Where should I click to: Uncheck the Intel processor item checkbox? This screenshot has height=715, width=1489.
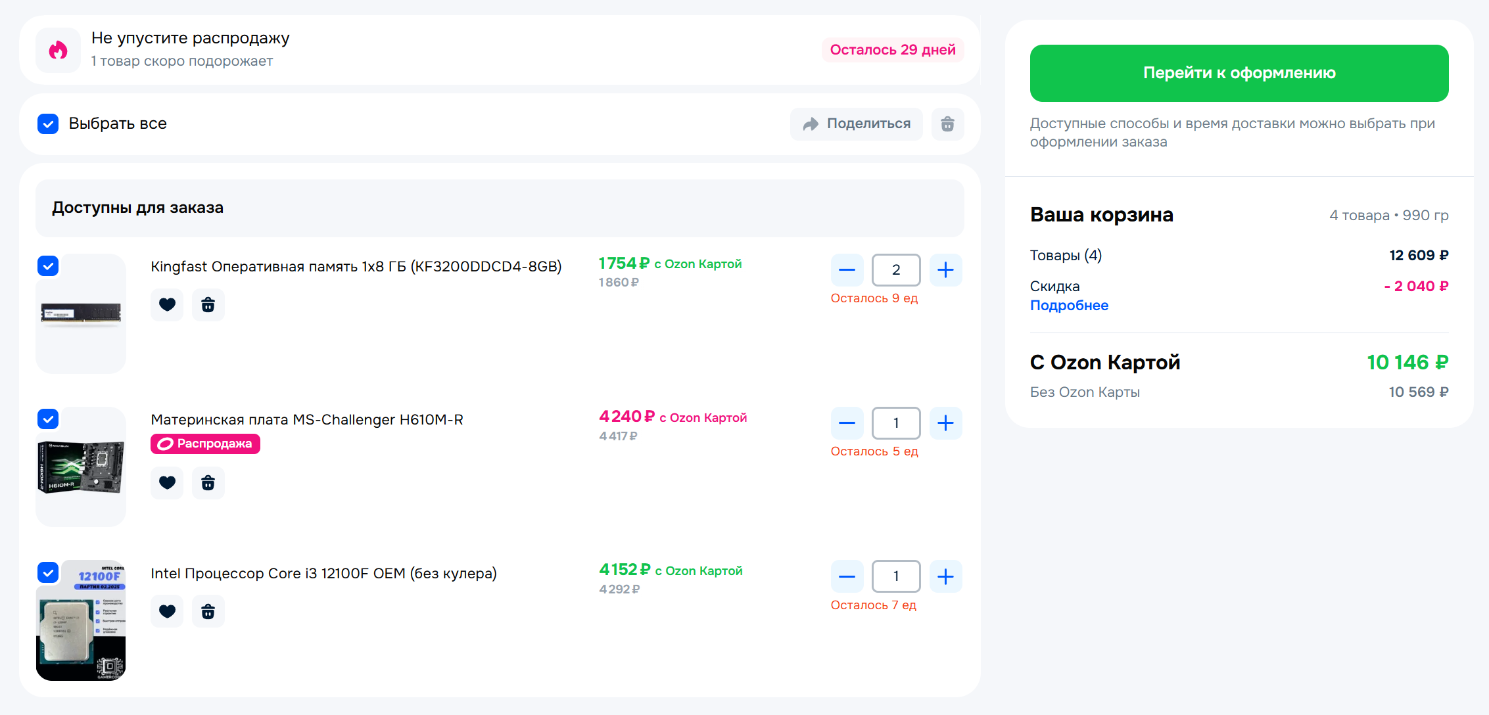48,572
